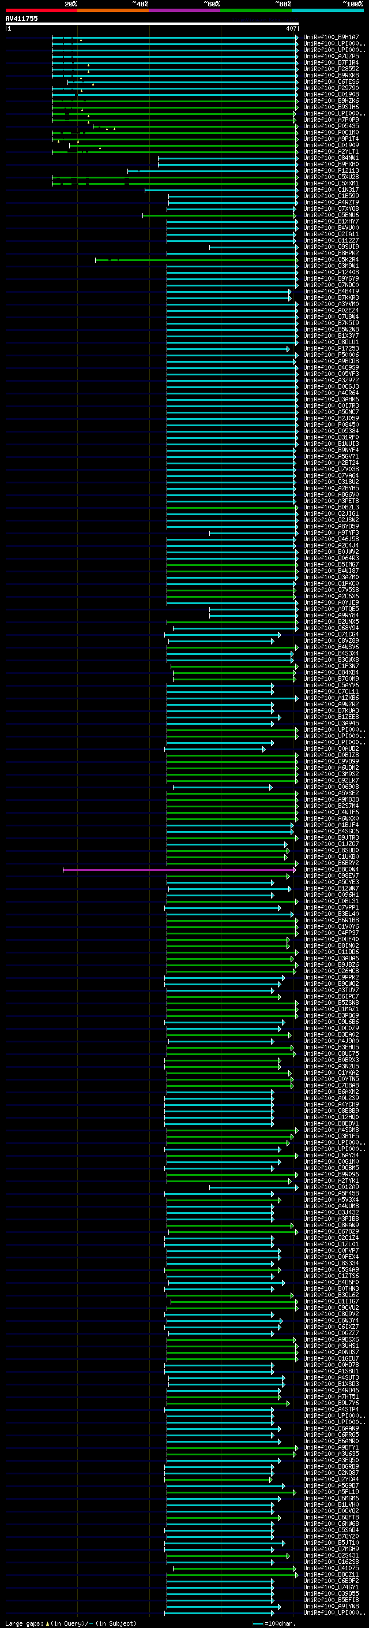Click the purple ~60% legend segment
The image size is (369, 1628).
[185, 10]
